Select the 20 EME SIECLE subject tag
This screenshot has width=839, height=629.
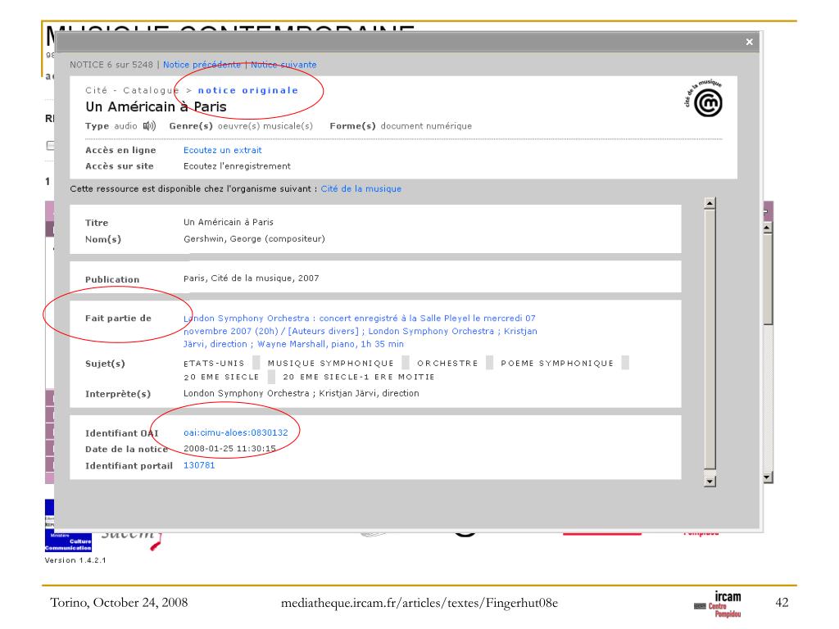point(221,377)
